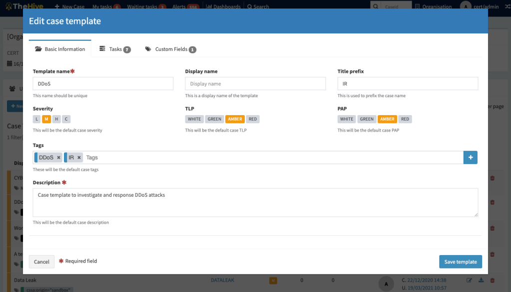Click the edit icon in Data Leak row
The image size is (511, 292).
(469, 281)
